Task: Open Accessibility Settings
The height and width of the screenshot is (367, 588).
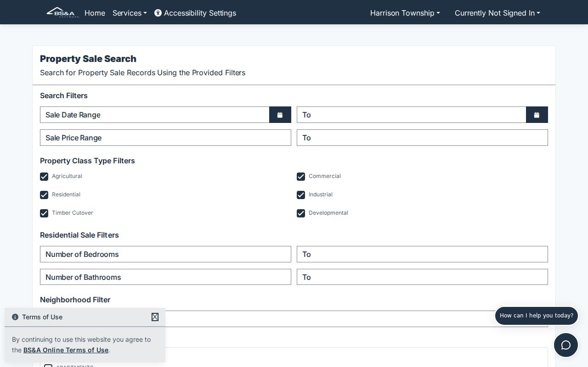Action: point(195,13)
